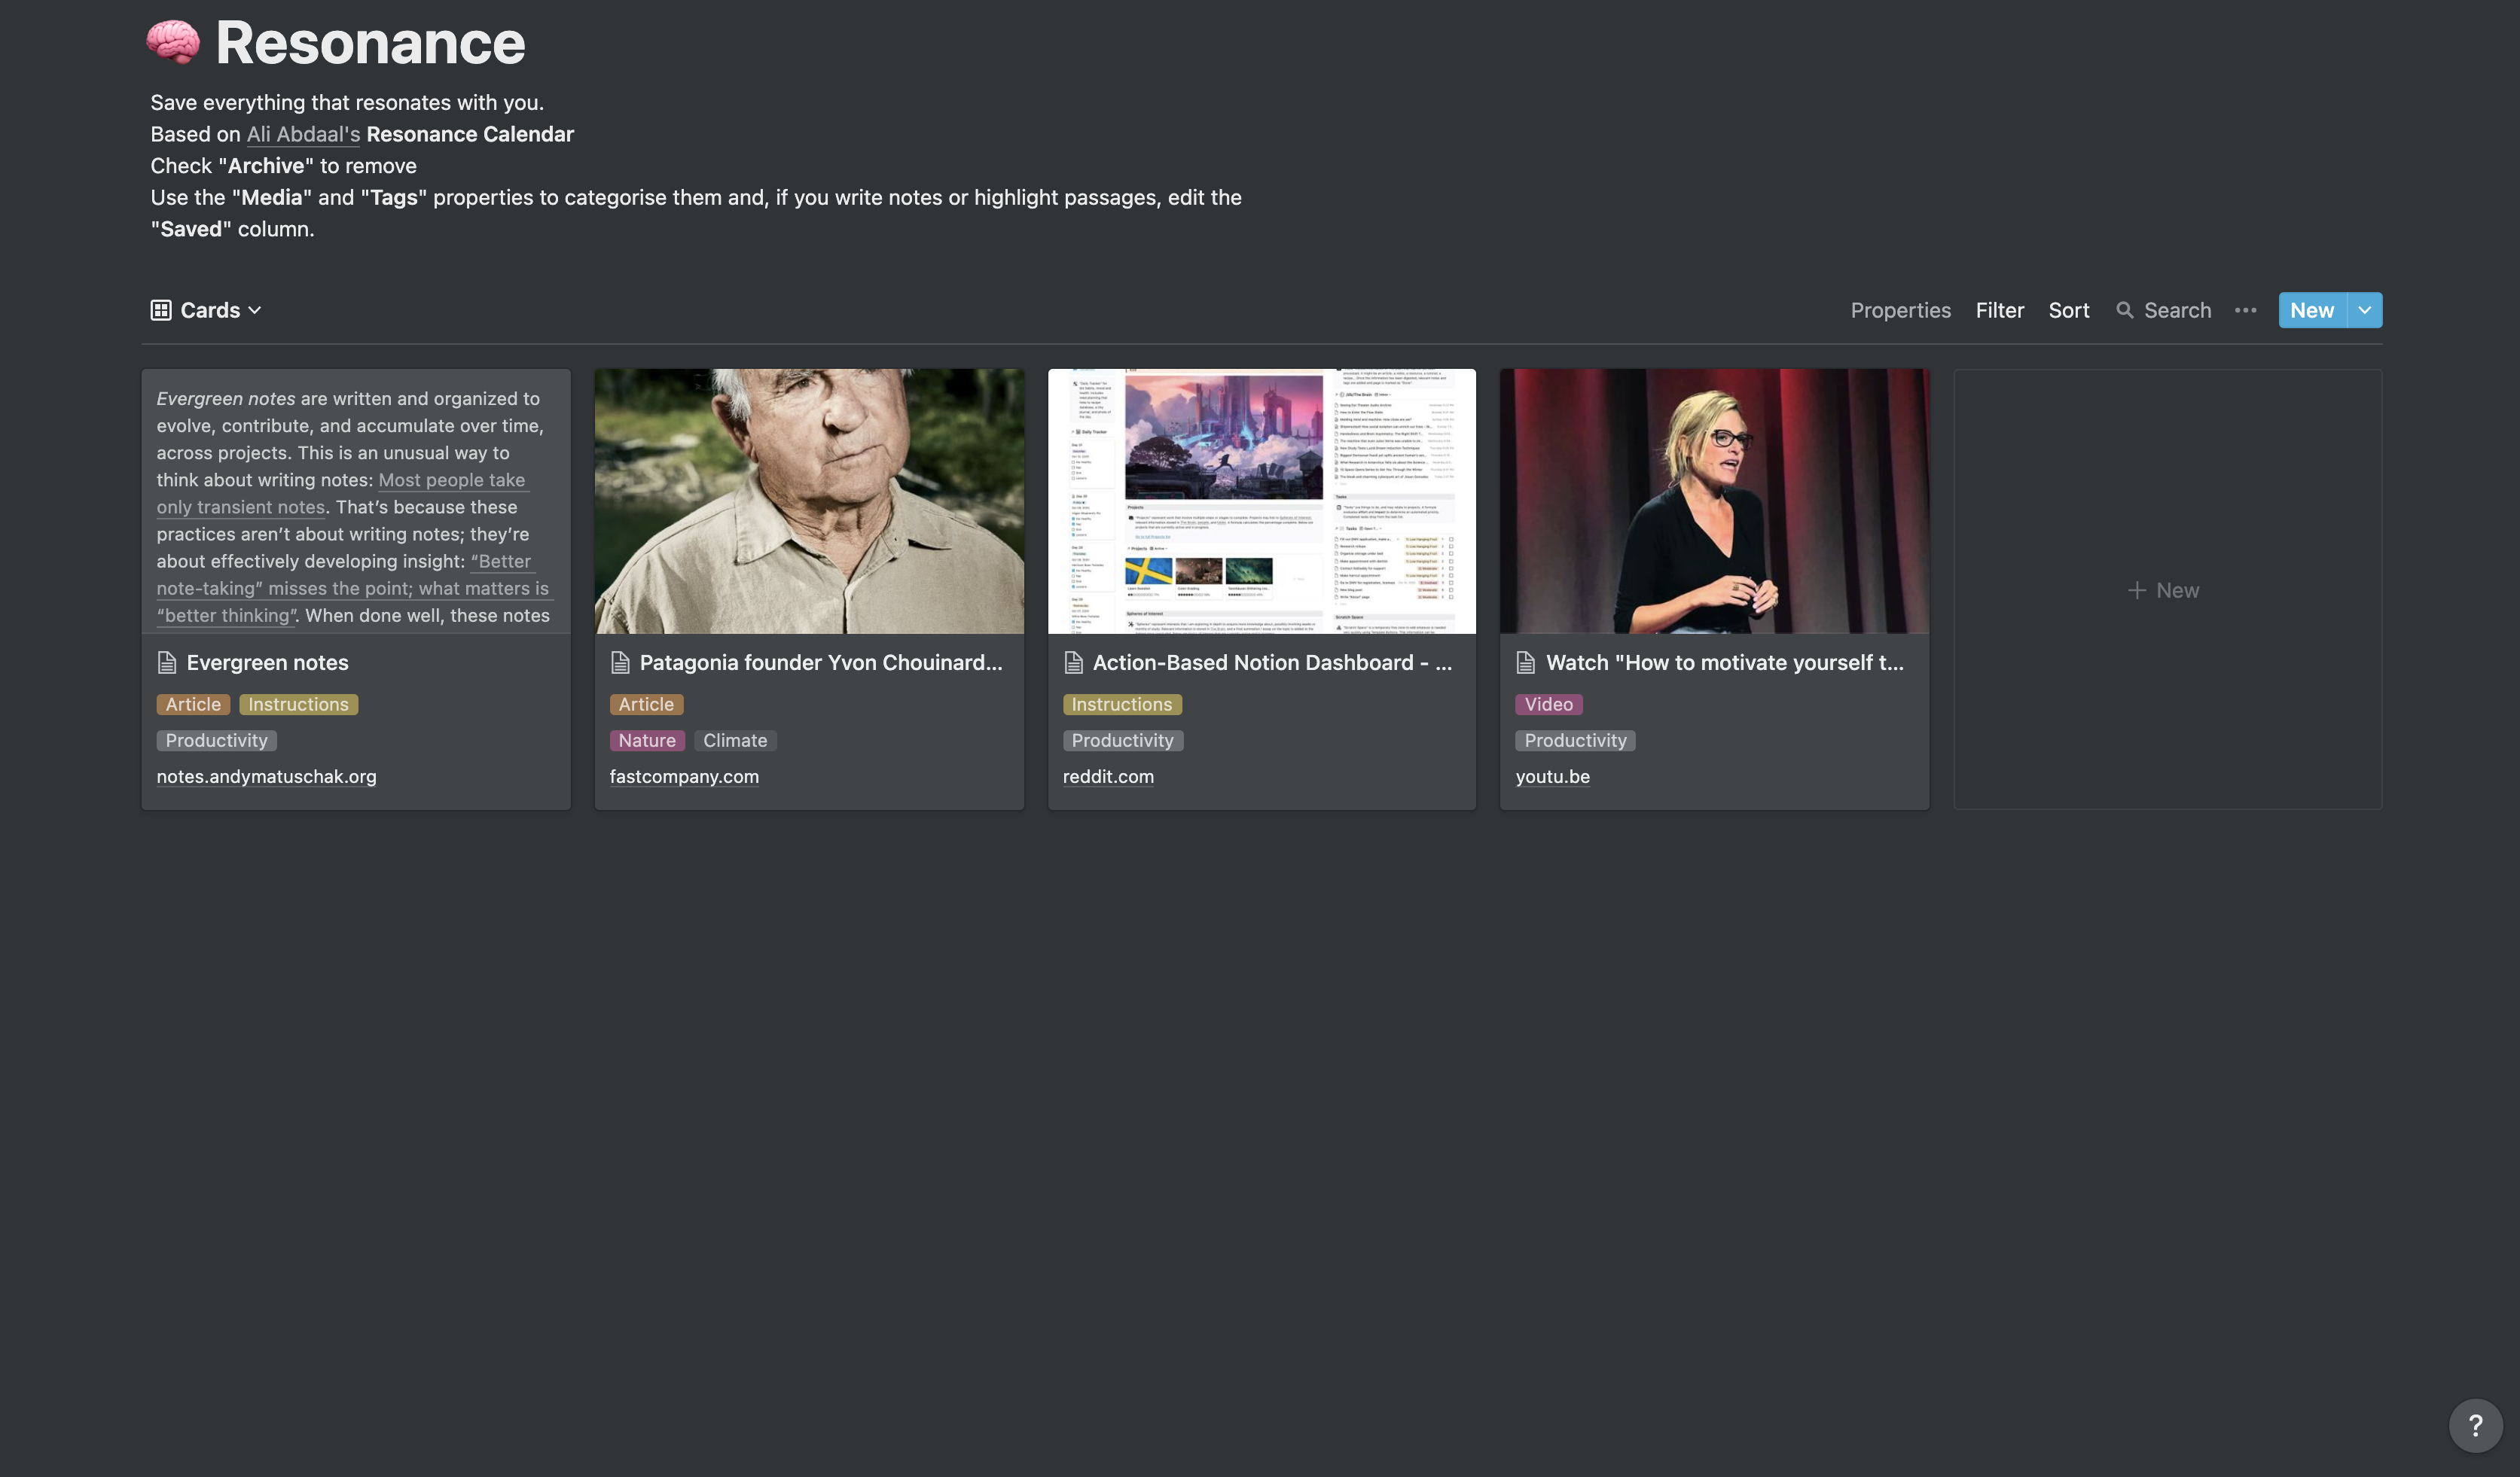This screenshot has height=1477, width=2520.
Task: Click the blue New button
Action: (2311, 310)
